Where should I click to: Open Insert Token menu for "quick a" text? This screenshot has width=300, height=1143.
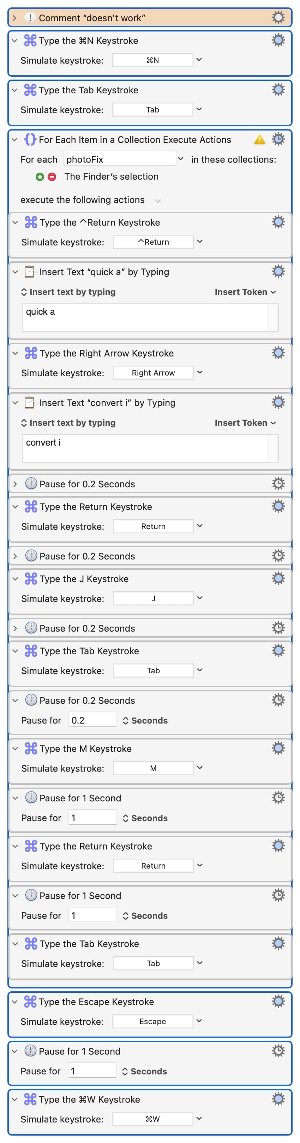point(246,292)
